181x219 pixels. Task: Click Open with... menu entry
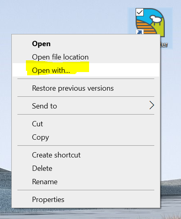tap(86, 70)
